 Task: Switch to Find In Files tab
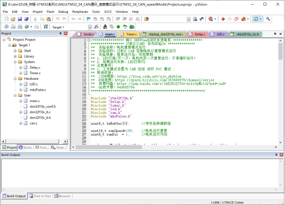[x=40, y=196]
